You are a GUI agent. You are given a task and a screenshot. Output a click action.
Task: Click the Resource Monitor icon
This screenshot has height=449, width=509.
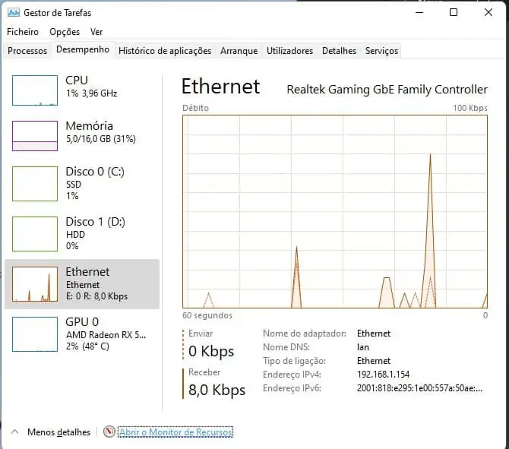tap(109, 432)
